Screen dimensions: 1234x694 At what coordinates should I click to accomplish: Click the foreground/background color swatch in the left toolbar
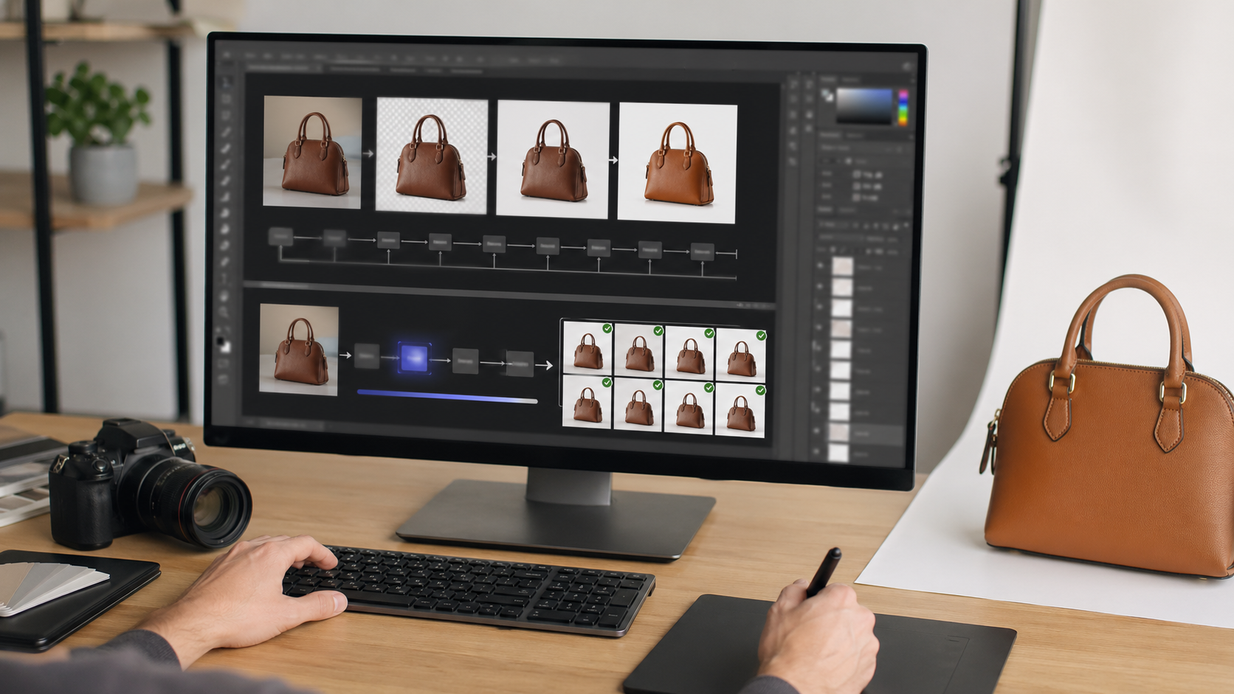tap(222, 344)
